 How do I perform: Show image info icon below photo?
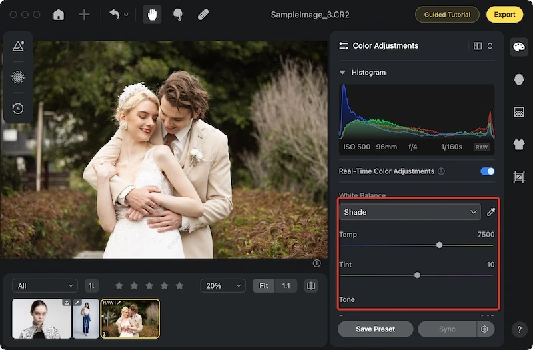point(316,263)
